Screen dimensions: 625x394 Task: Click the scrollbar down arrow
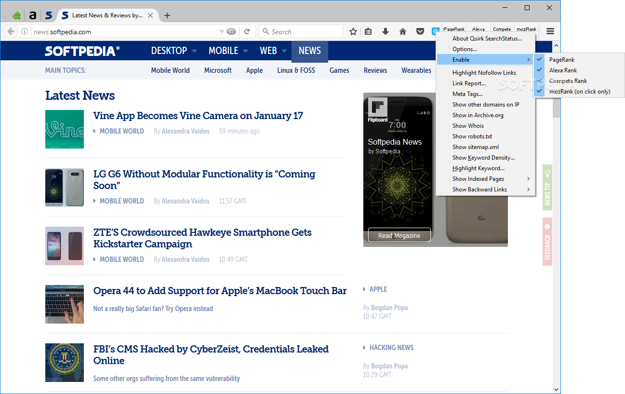(556, 389)
